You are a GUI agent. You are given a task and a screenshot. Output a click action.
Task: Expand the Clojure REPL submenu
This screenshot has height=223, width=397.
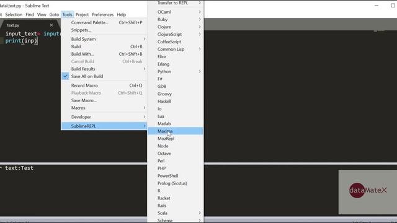point(176,27)
